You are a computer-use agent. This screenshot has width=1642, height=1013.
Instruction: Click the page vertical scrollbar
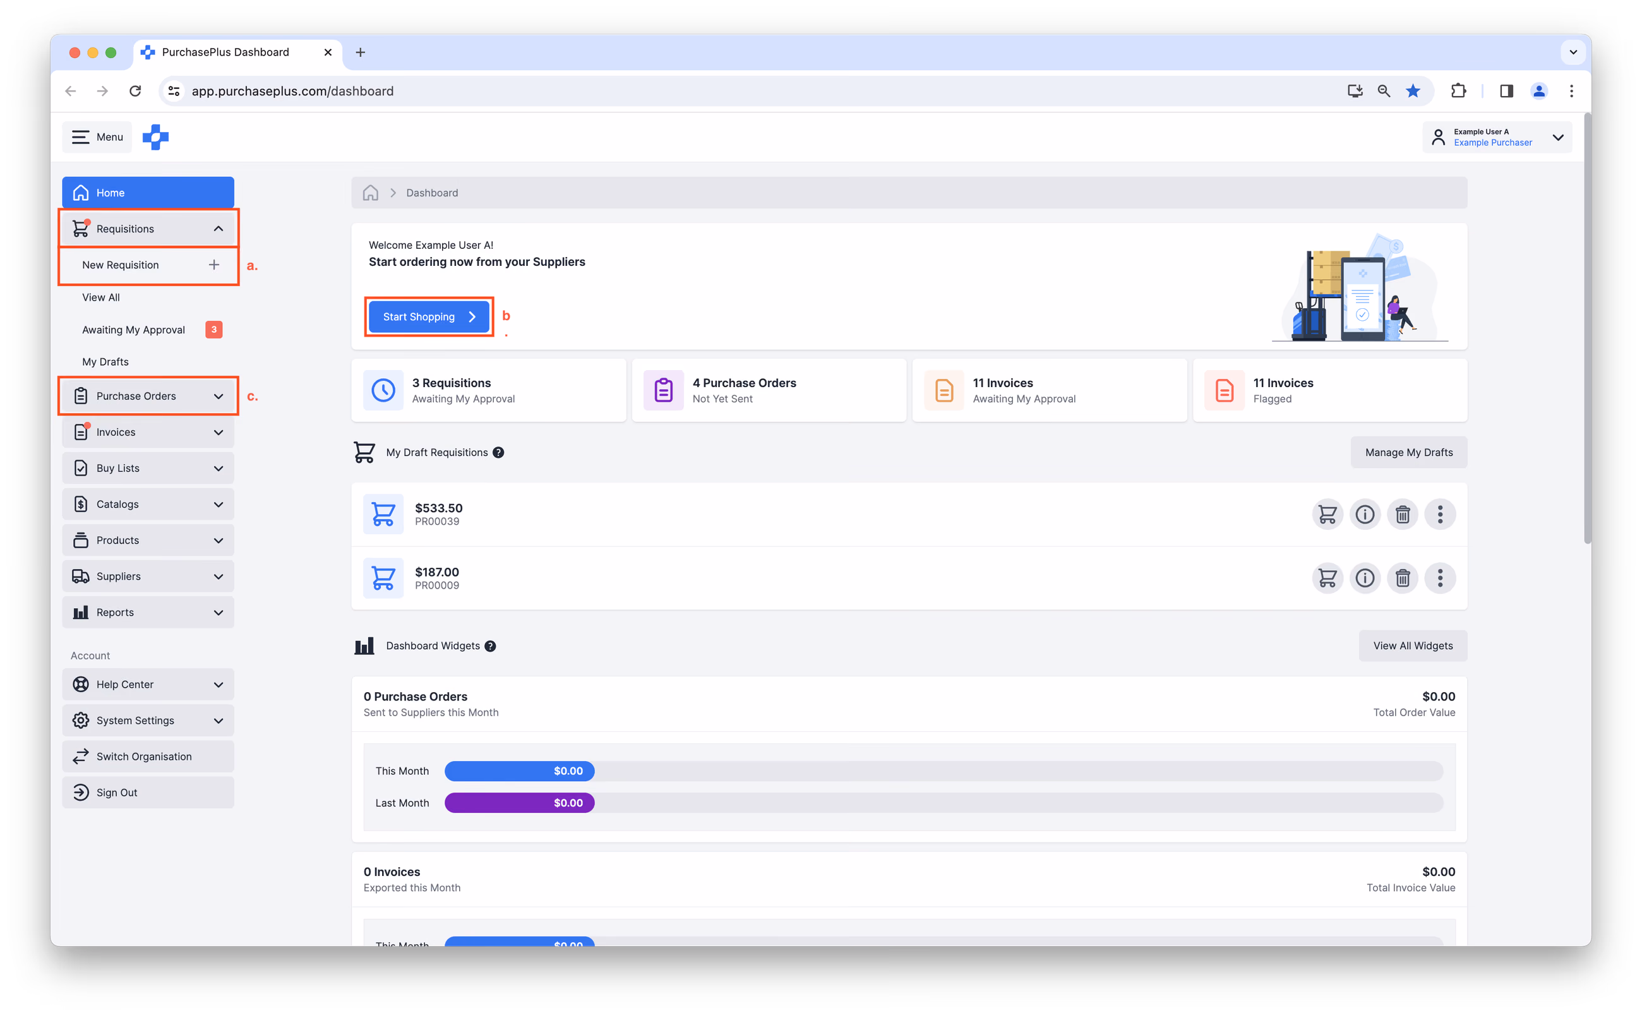(x=1586, y=328)
